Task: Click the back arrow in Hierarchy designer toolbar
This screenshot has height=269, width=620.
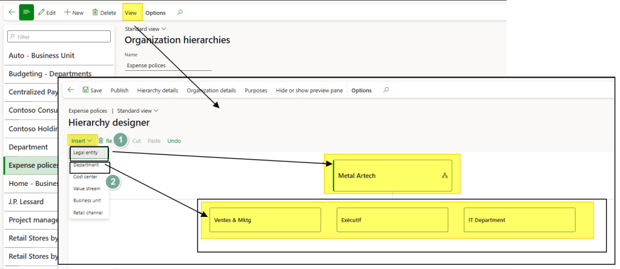Action: click(71, 90)
